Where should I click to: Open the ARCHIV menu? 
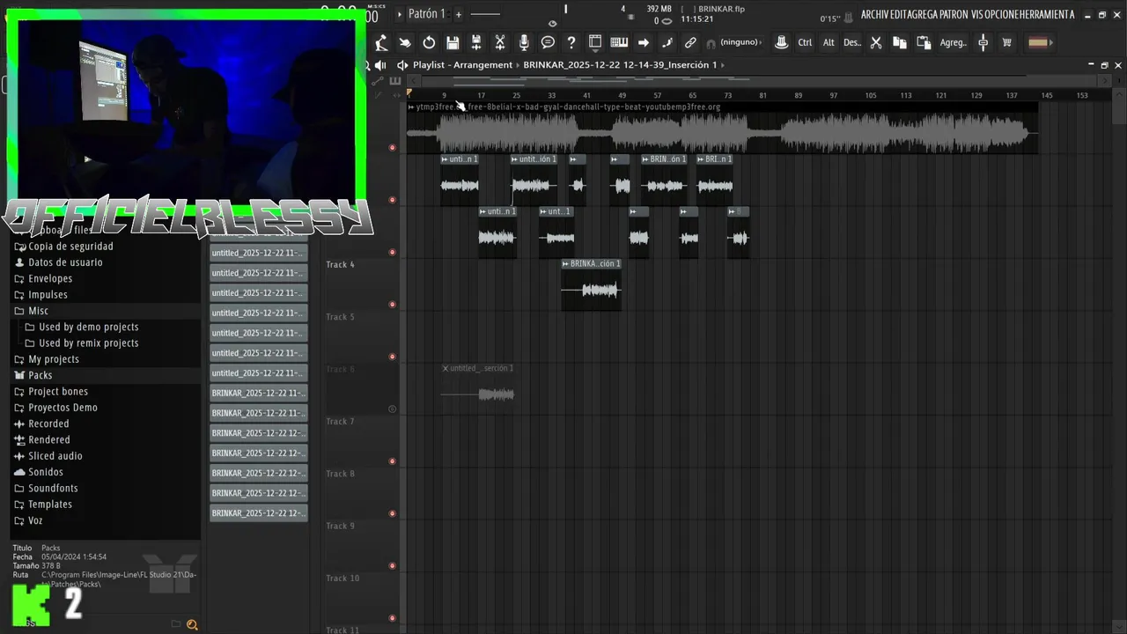click(874, 15)
